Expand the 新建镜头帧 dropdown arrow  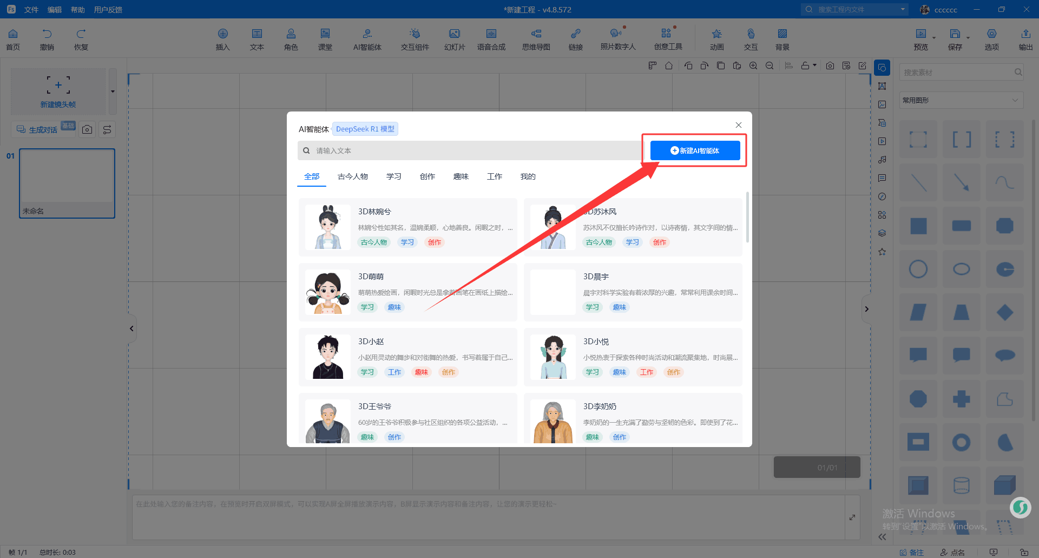[x=113, y=91]
